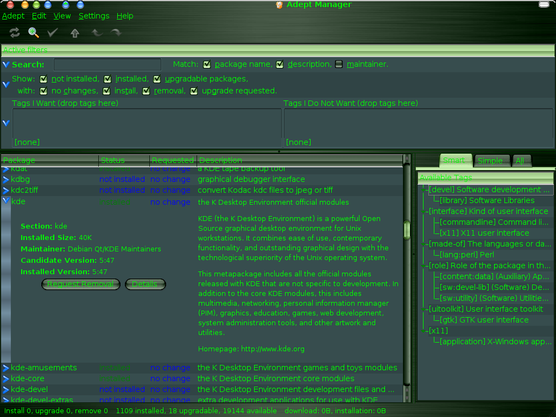
Task: Toggle the upgradable packages checkbox
Action: click(157, 79)
